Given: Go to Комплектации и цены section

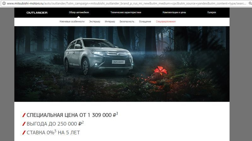Looking at the screenshot, I should point(174,12).
